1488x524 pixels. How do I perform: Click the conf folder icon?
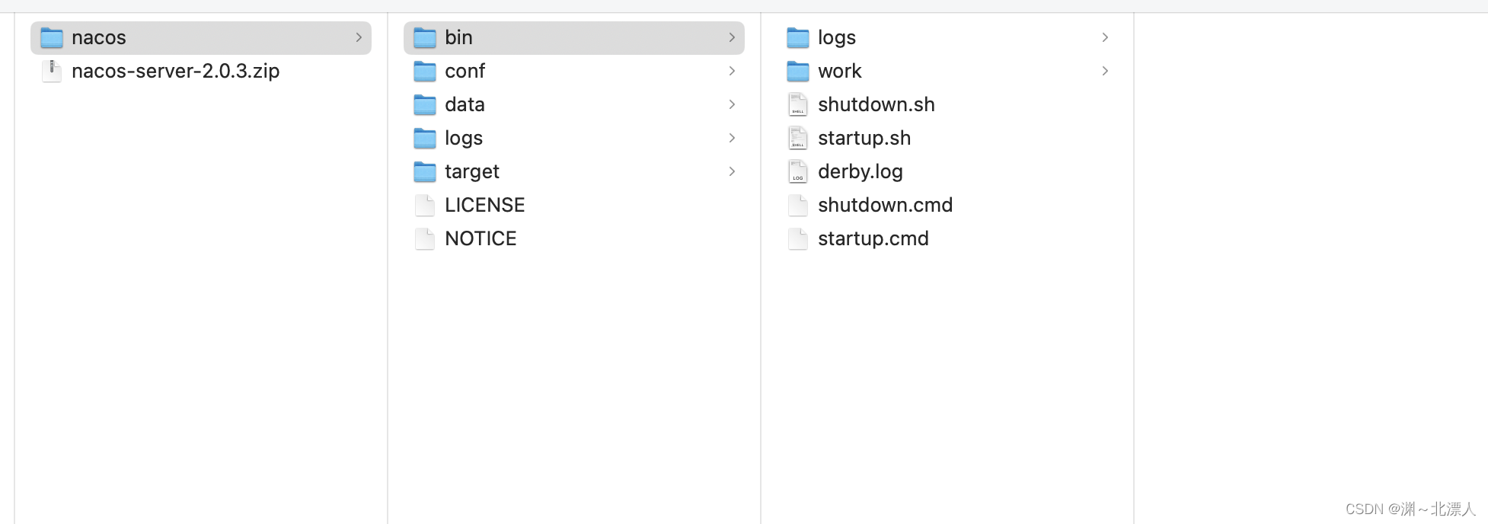424,71
